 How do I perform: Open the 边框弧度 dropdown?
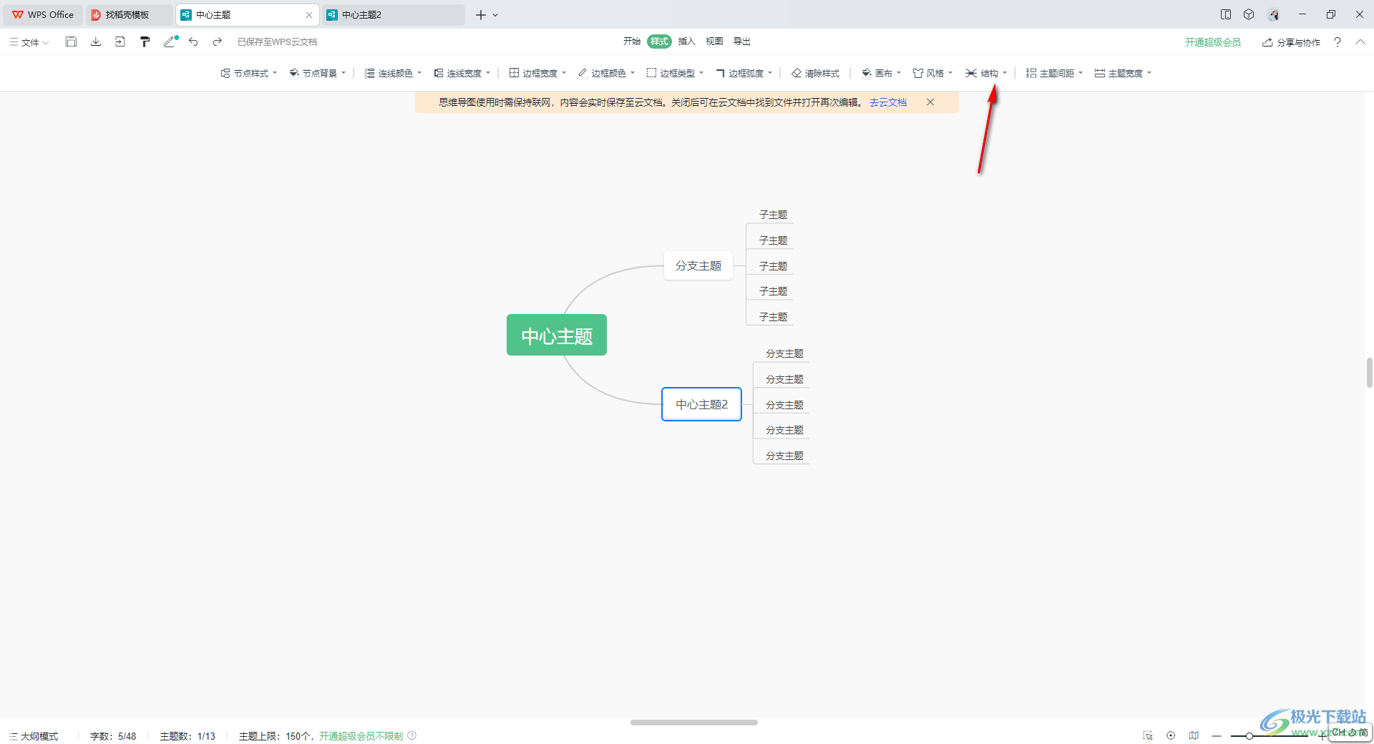click(744, 73)
